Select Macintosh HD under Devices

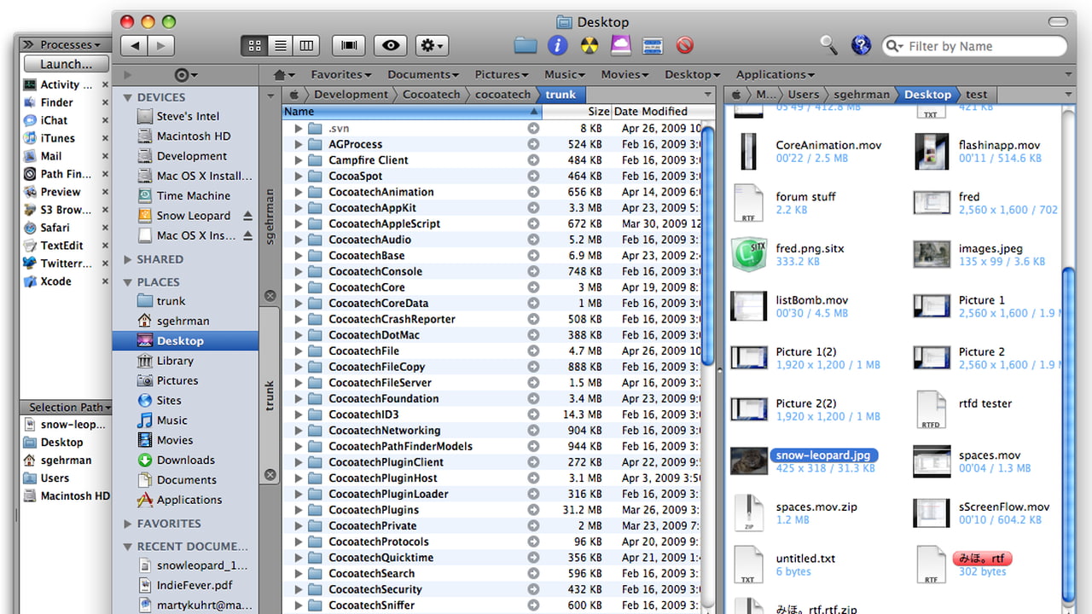185,136
